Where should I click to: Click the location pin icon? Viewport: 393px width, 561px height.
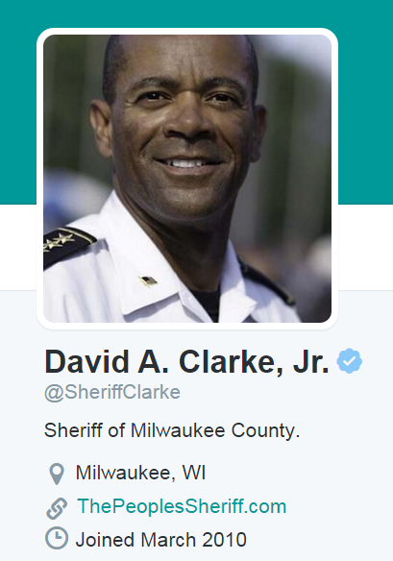[57, 474]
